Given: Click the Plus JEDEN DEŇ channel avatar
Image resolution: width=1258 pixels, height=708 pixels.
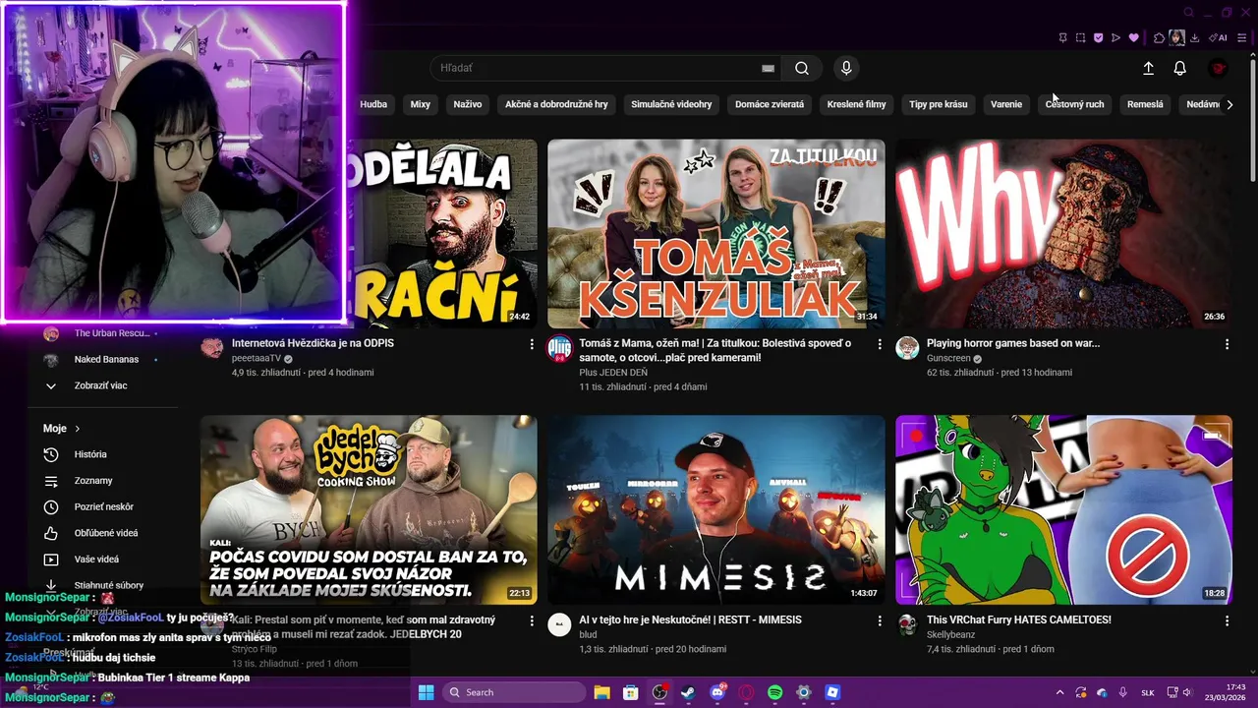Looking at the screenshot, I should pos(559,347).
